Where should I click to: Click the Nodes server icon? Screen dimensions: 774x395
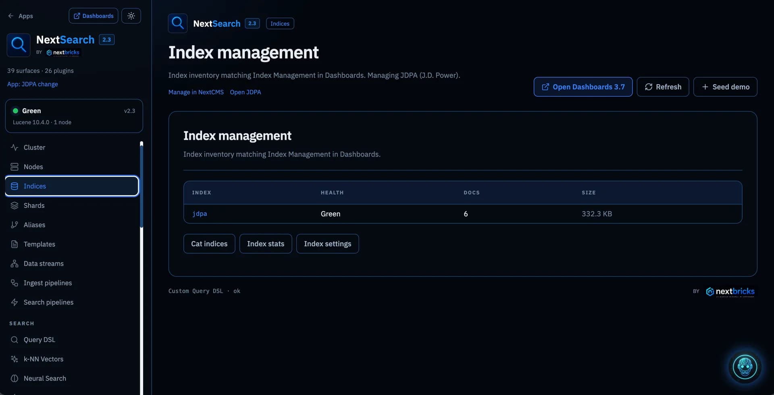tap(15, 167)
